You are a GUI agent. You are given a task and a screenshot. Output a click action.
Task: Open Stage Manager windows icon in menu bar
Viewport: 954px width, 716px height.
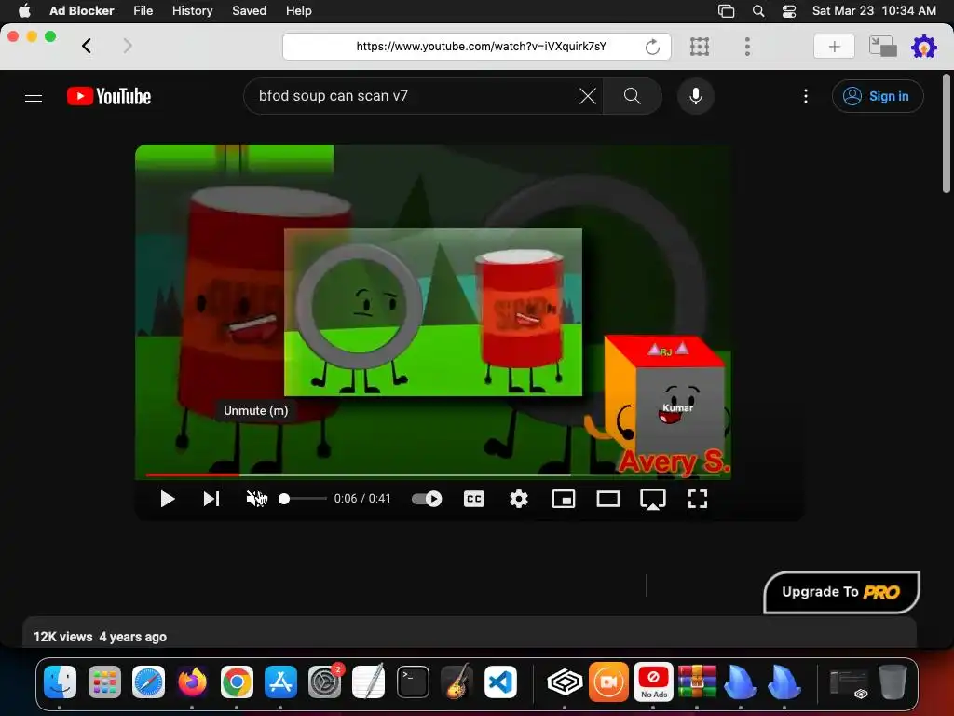click(x=726, y=11)
